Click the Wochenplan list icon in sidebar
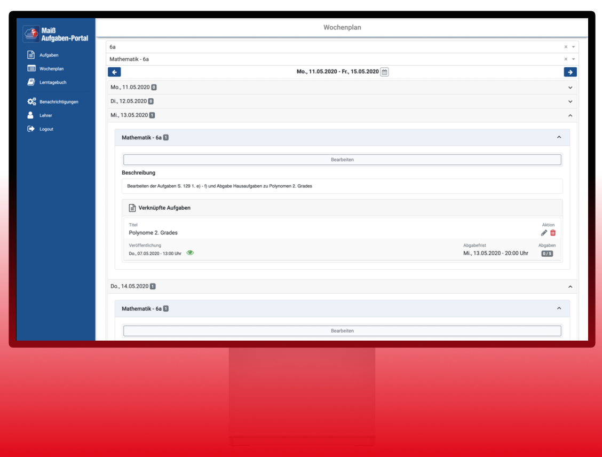The height and width of the screenshot is (457, 602). point(31,68)
